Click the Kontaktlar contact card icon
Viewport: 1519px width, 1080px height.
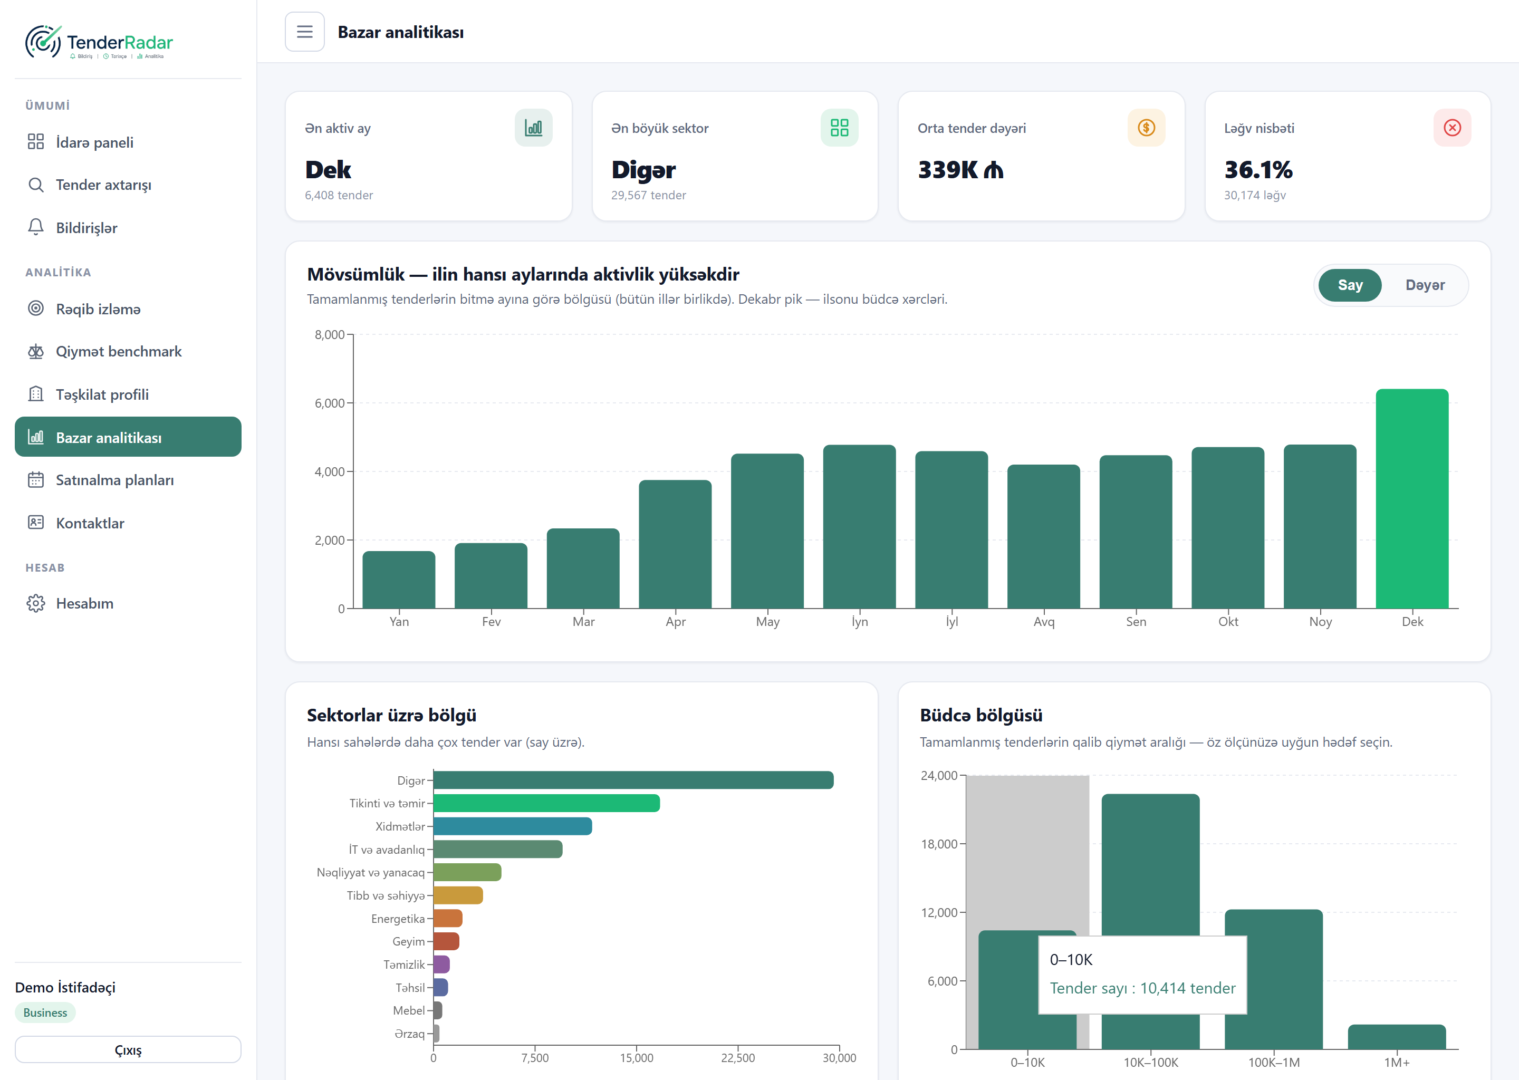36,523
